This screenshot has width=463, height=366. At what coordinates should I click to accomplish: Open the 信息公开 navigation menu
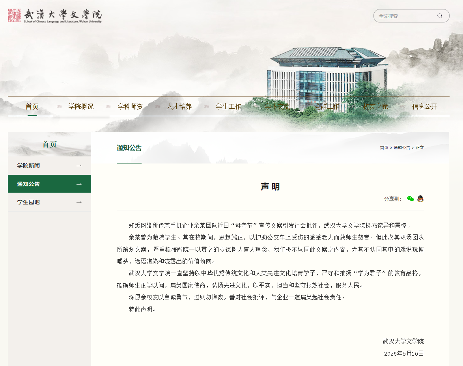[x=424, y=106]
